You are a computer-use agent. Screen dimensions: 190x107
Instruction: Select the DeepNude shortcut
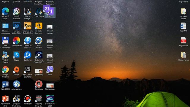(x=39, y=85)
